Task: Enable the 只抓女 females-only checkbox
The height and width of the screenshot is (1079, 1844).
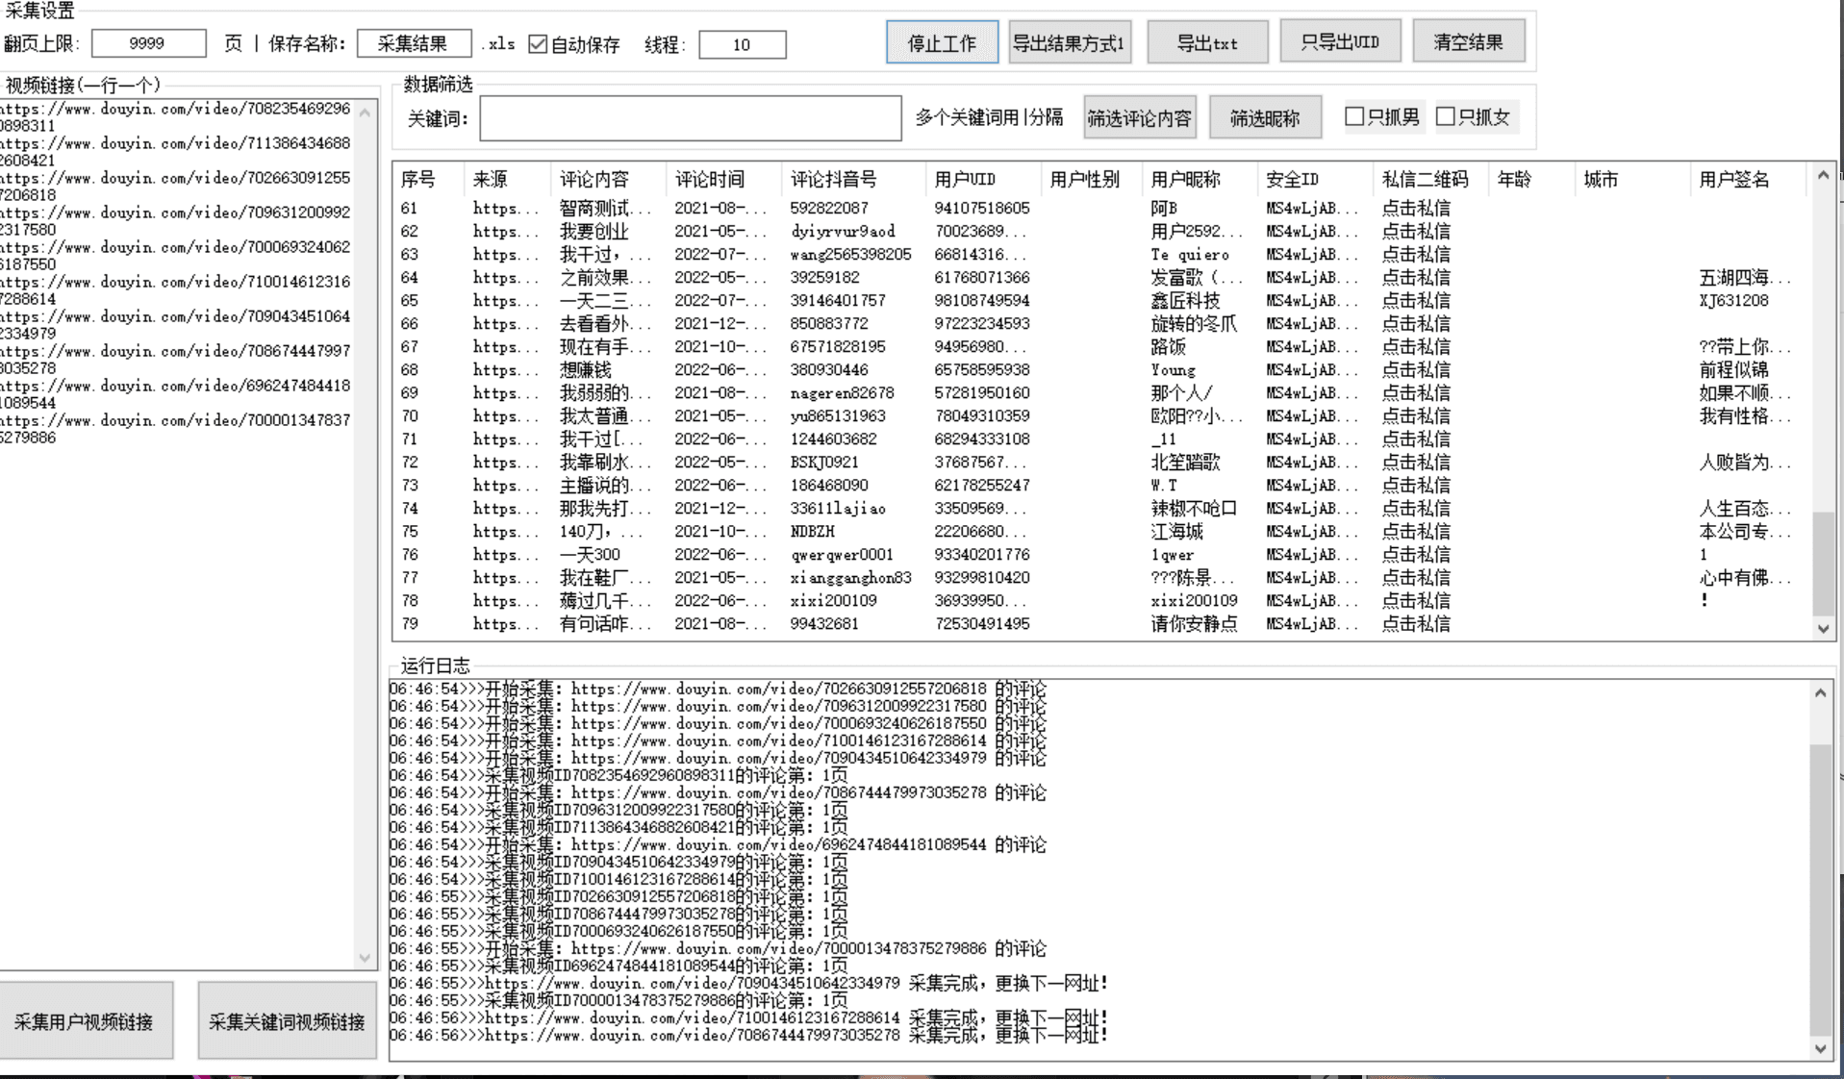Action: click(x=1444, y=115)
